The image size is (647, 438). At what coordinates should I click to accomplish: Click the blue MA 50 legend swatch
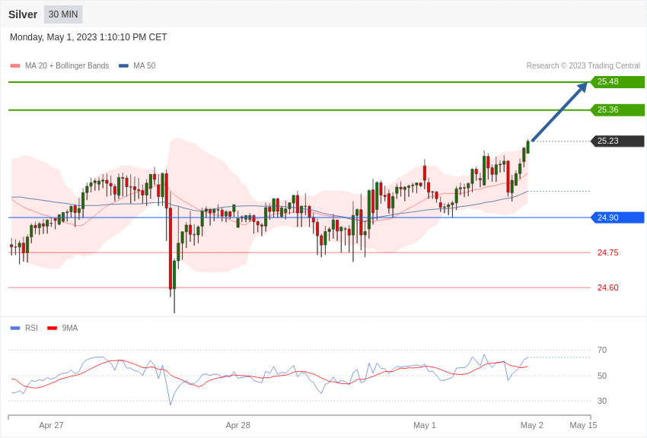[123, 66]
